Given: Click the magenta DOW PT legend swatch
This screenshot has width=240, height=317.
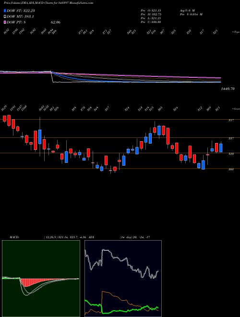Looking at the screenshot, I should (5, 22).
